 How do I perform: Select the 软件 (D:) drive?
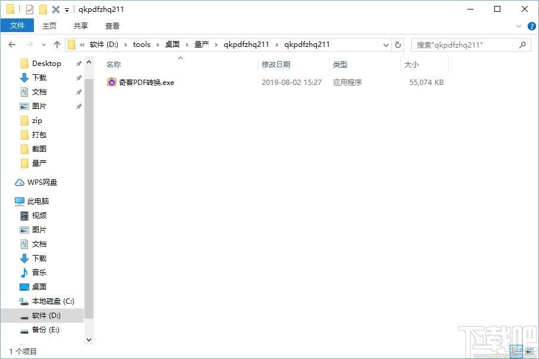coord(46,316)
